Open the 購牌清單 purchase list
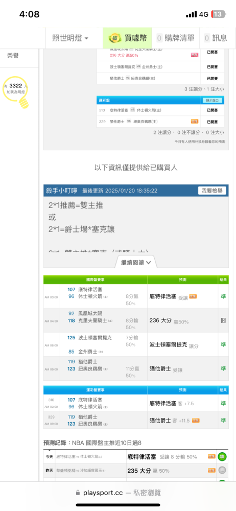The height and width of the screenshot is (511, 236). (x=176, y=38)
